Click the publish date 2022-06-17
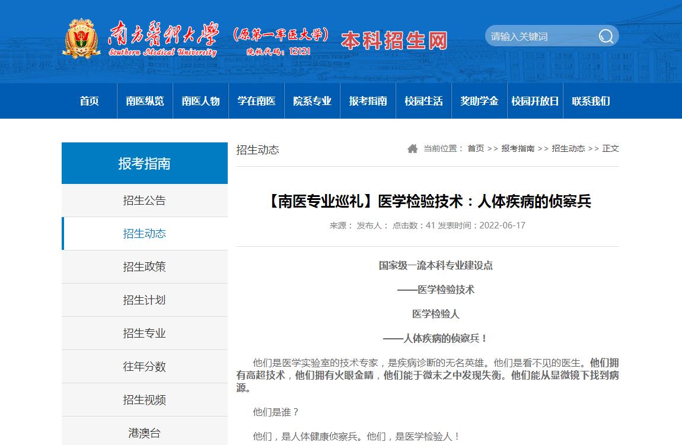This screenshot has width=682, height=445. pos(502,225)
